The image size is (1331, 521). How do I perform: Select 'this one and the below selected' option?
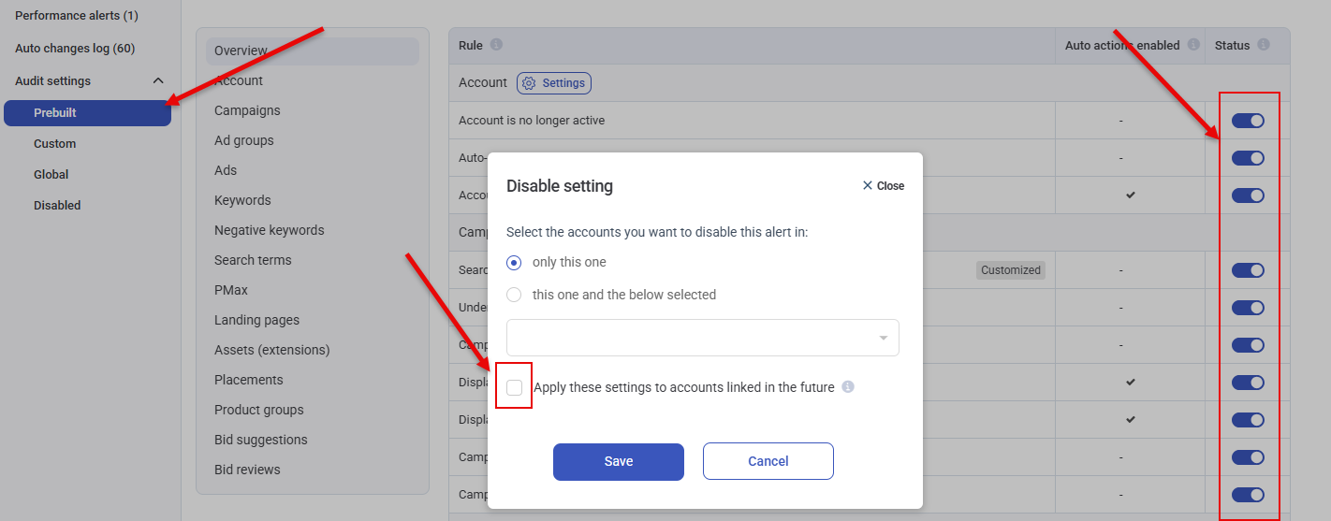point(514,295)
